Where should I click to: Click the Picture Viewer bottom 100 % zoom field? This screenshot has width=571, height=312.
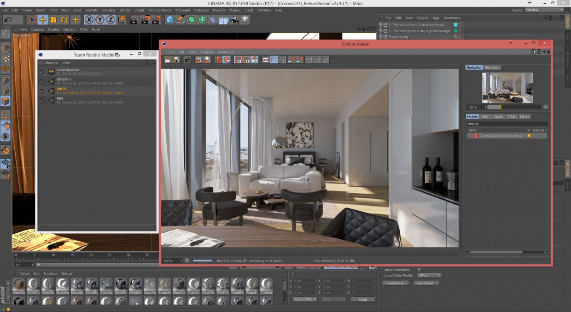[173, 261]
